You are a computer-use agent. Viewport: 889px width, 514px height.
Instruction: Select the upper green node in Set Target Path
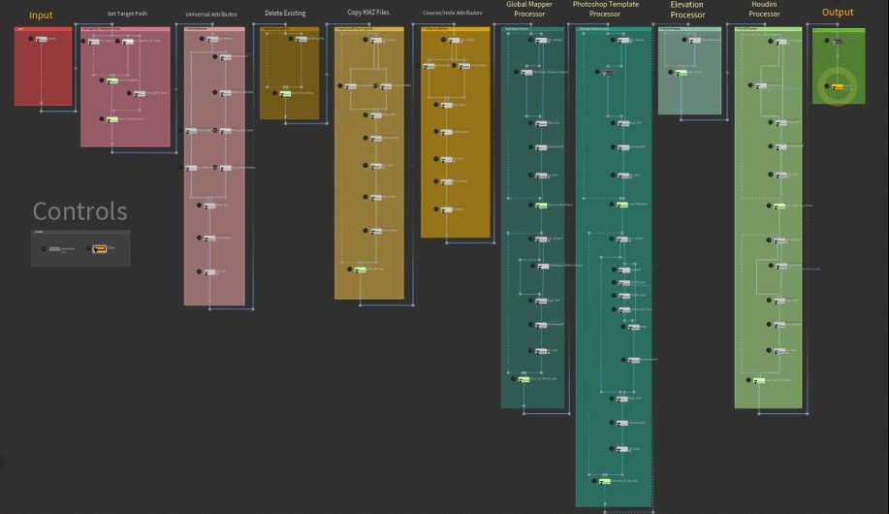(112, 80)
